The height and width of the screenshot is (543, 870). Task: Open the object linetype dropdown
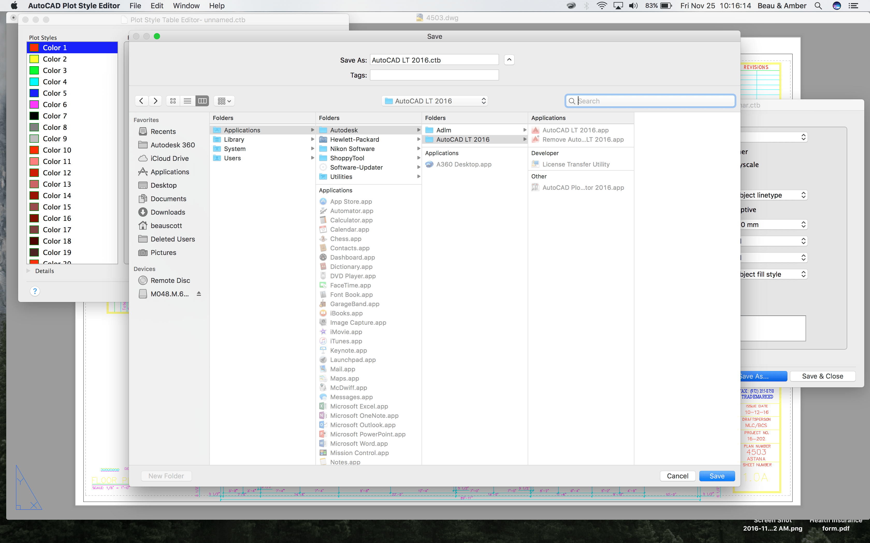coord(774,195)
